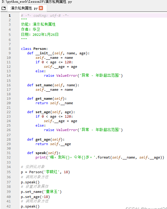Viewport: 167px width, 209px height.
Task: Click the comment 设置对象属性
Action: pyautogui.click(x=35, y=187)
